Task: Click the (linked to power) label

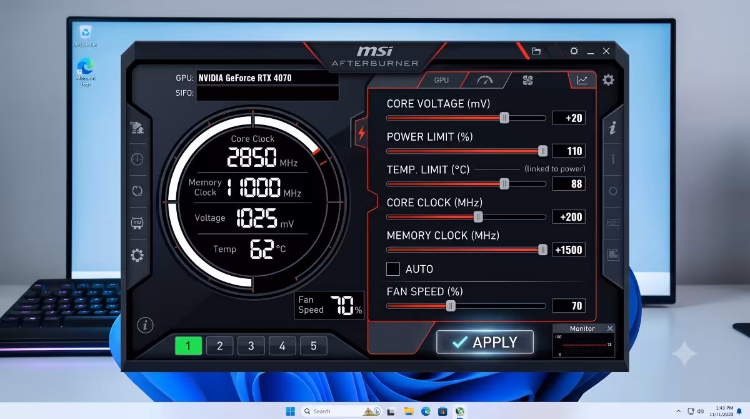Action: point(555,169)
